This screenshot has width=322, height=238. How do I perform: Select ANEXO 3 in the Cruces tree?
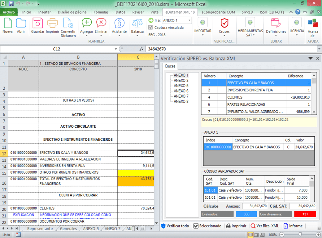[x=181, y=80]
